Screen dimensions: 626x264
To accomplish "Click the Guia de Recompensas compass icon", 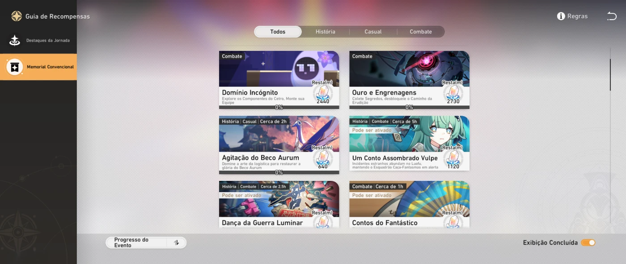I will click(17, 16).
